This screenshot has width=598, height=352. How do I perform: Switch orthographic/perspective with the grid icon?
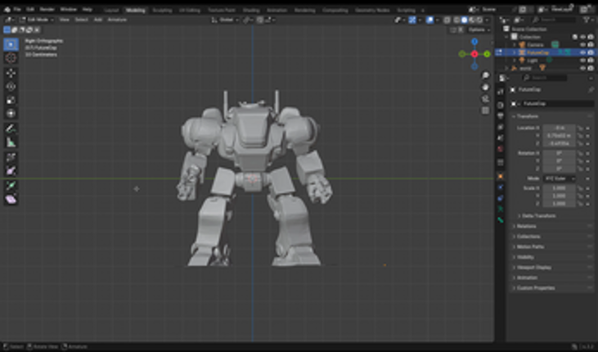click(486, 109)
